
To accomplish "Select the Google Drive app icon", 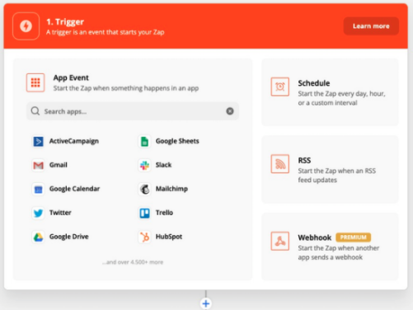I will click(x=38, y=237).
